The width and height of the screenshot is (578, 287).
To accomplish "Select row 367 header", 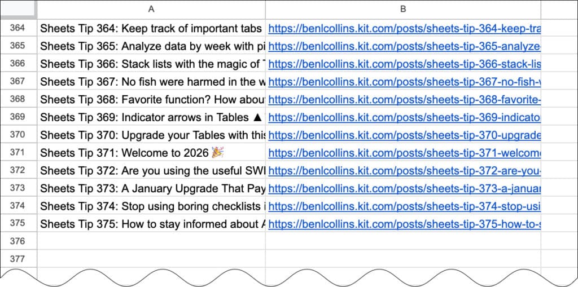I will [18, 81].
